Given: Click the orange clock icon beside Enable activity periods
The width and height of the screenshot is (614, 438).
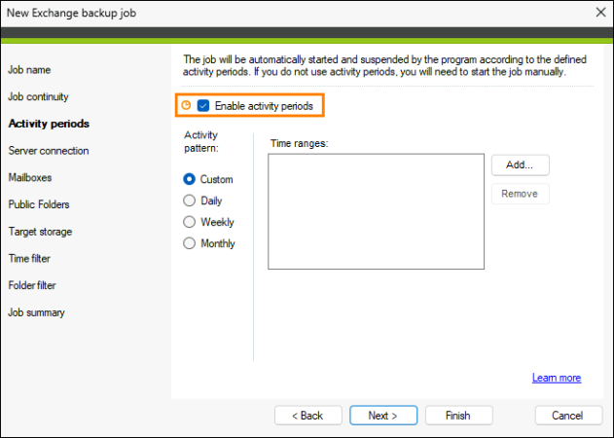Looking at the screenshot, I should pos(186,105).
